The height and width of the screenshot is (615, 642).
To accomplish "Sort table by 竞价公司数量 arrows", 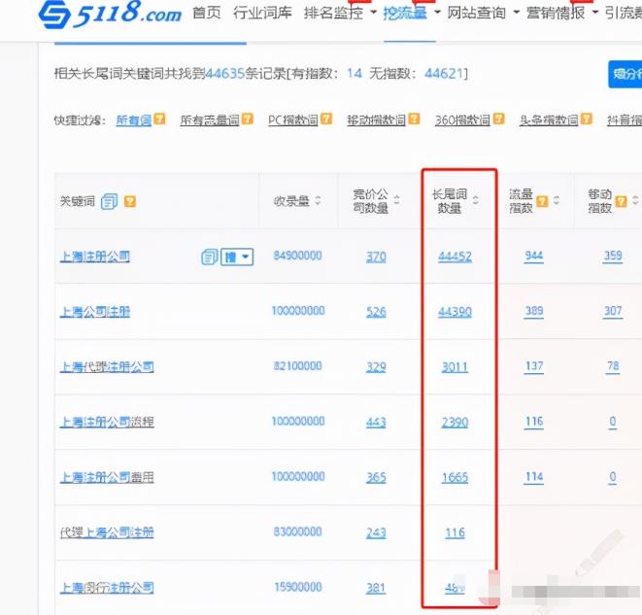I will pos(396,200).
